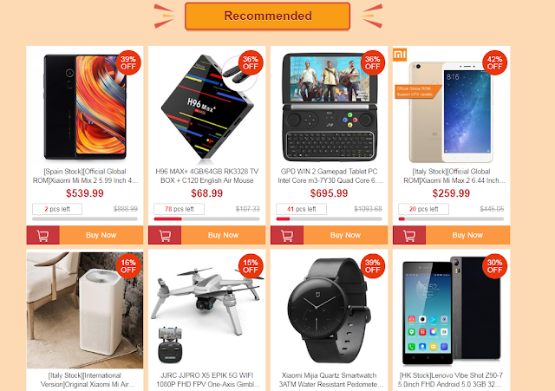Screen dimensions: 555x391
Task: Click the 39% OFF badge on Mi Mix 2
Action: pyautogui.click(x=128, y=62)
